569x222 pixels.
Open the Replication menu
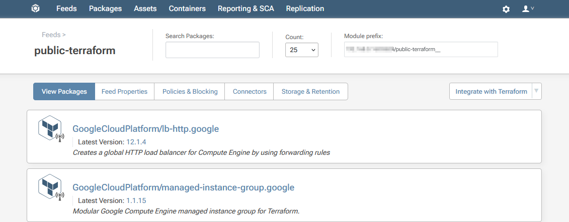(x=305, y=9)
